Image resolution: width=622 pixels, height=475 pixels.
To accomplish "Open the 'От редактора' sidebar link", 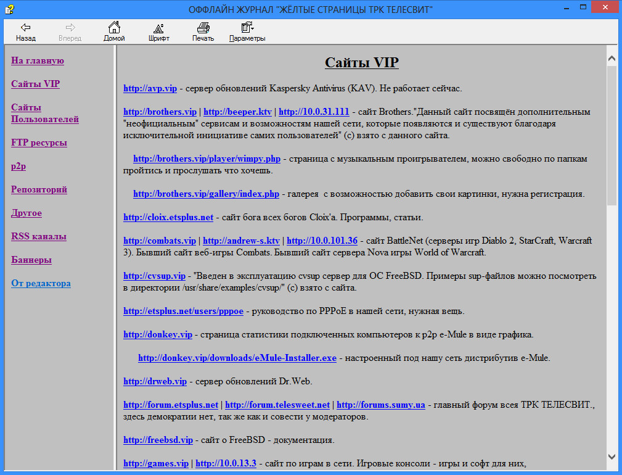I will [x=41, y=283].
